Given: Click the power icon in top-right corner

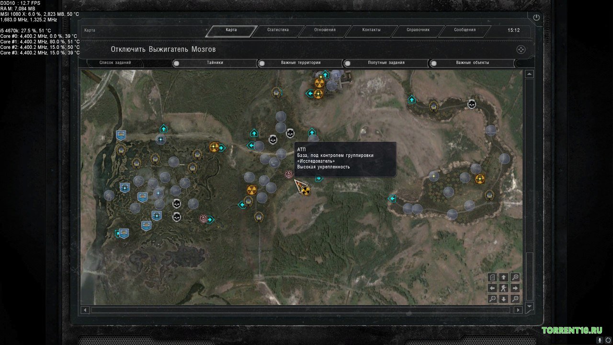Looking at the screenshot, I should pyautogui.click(x=536, y=18).
